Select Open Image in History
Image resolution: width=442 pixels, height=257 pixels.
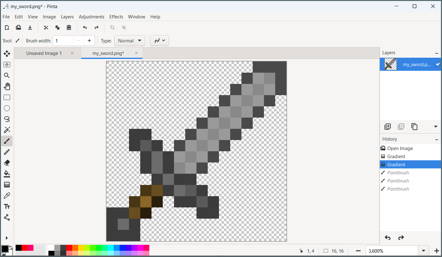pos(410,148)
